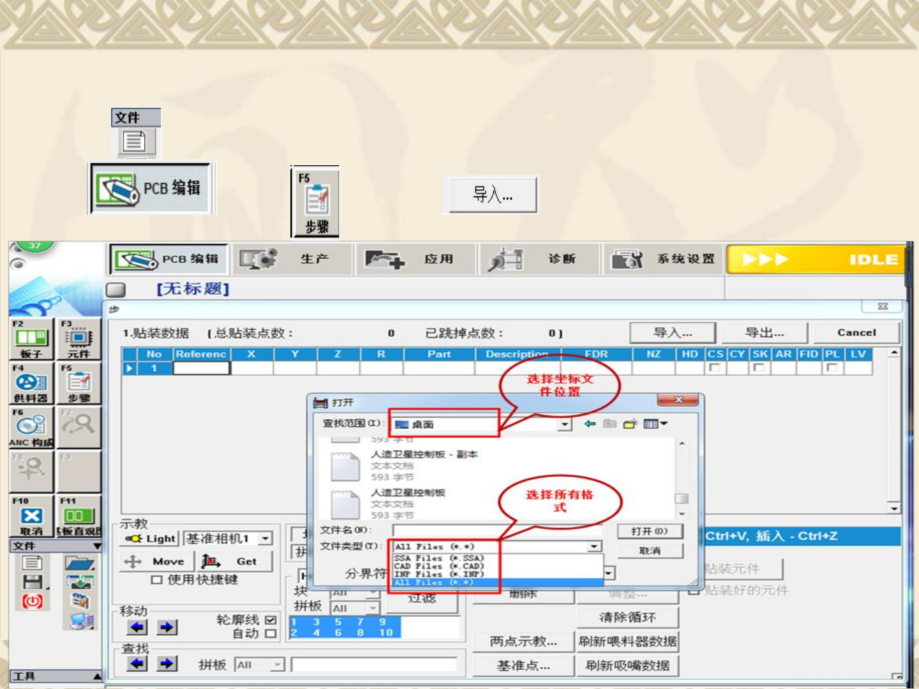Click the left arrow under 移动
Image resolution: width=919 pixels, height=689 pixels.
click(x=137, y=627)
